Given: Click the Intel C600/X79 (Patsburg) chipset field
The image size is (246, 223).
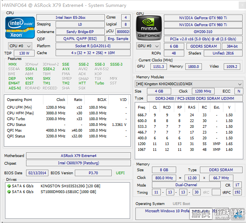Looking at the screenshot, I should pos(78,163).
